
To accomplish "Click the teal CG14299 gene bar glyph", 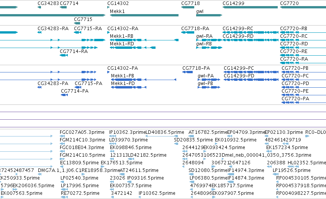I will pos(250,7).
